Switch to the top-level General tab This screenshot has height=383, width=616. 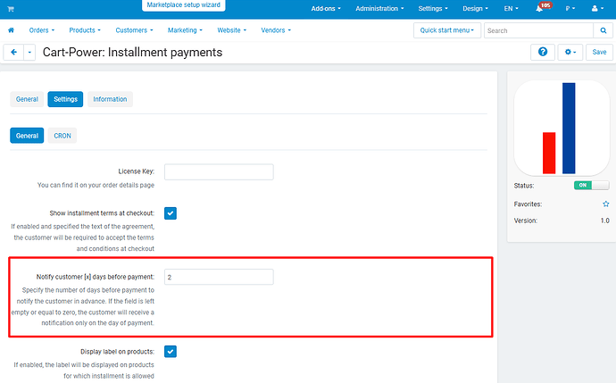27,99
